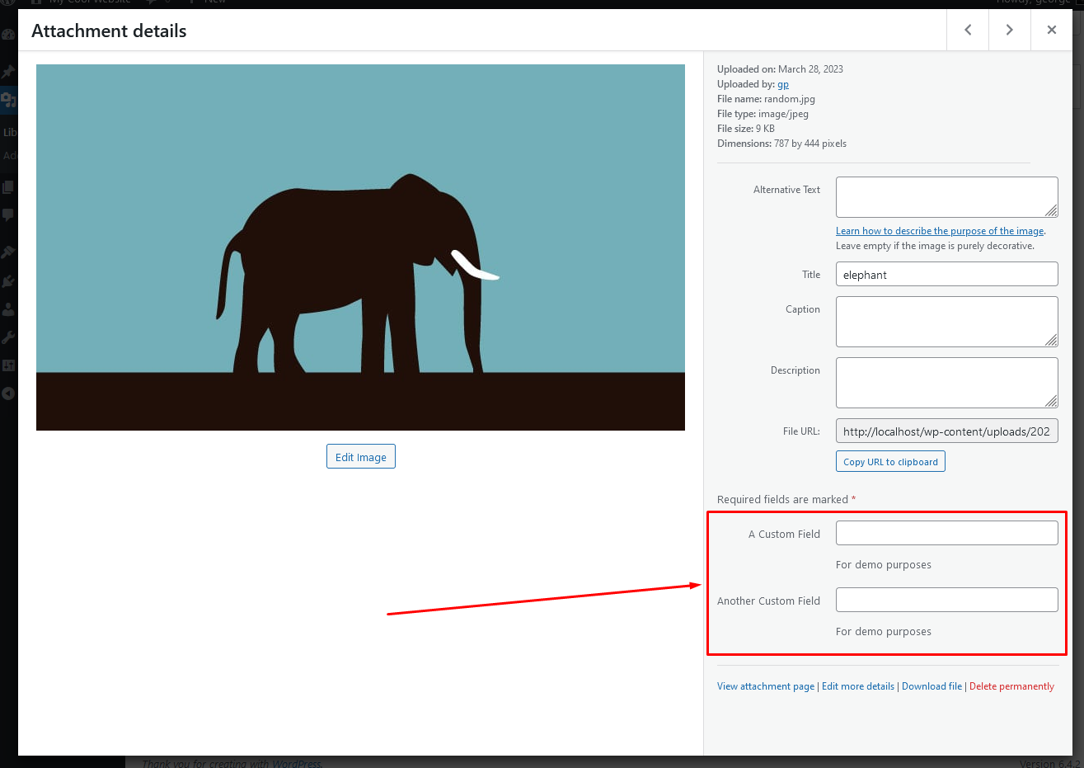The height and width of the screenshot is (768, 1084).
Task: Close the Attachment details dialog
Action: (1051, 30)
